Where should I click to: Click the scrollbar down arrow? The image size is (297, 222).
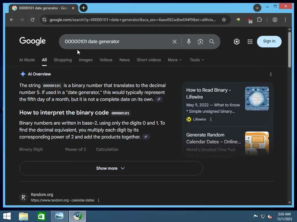pos(289,202)
